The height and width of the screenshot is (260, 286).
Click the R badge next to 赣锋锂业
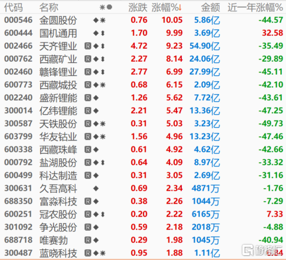point(88,72)
